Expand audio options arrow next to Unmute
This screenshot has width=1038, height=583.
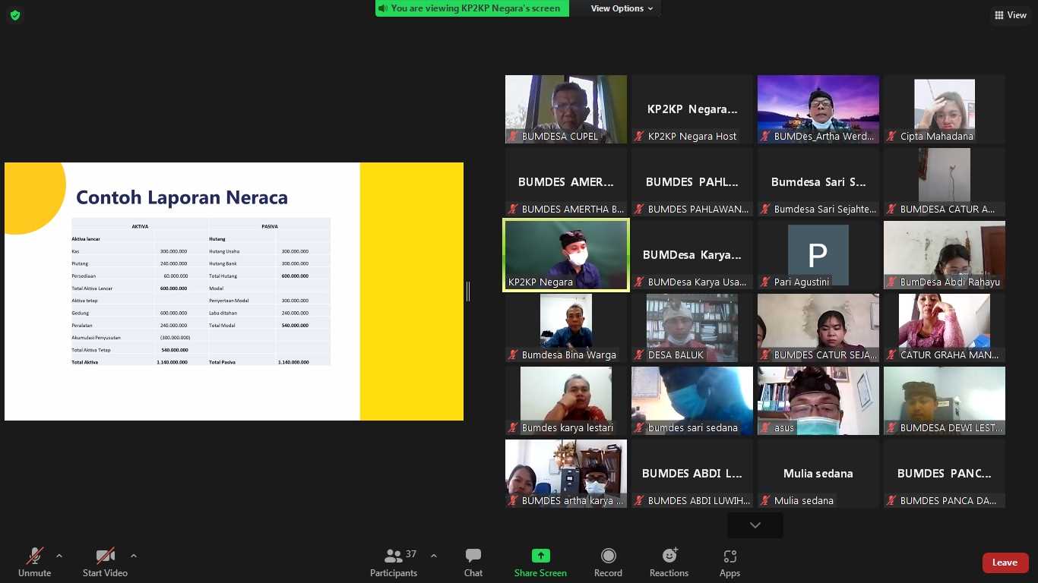coord(59,556)
